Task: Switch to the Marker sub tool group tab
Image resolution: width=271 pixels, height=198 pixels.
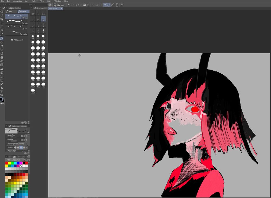Action: 24,11
